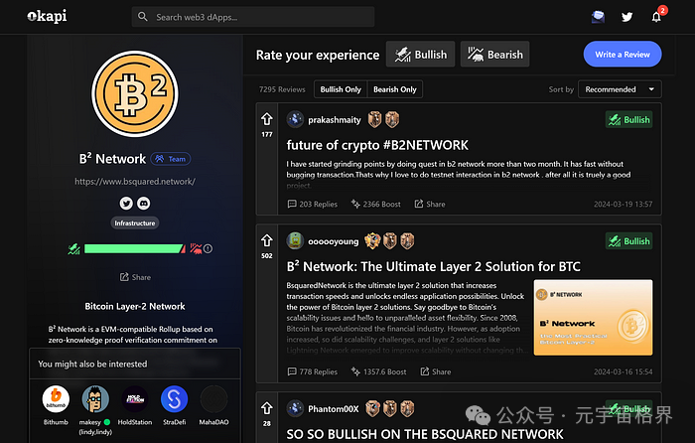Click the bullish icon beside sentiment bar

(74, 248)
